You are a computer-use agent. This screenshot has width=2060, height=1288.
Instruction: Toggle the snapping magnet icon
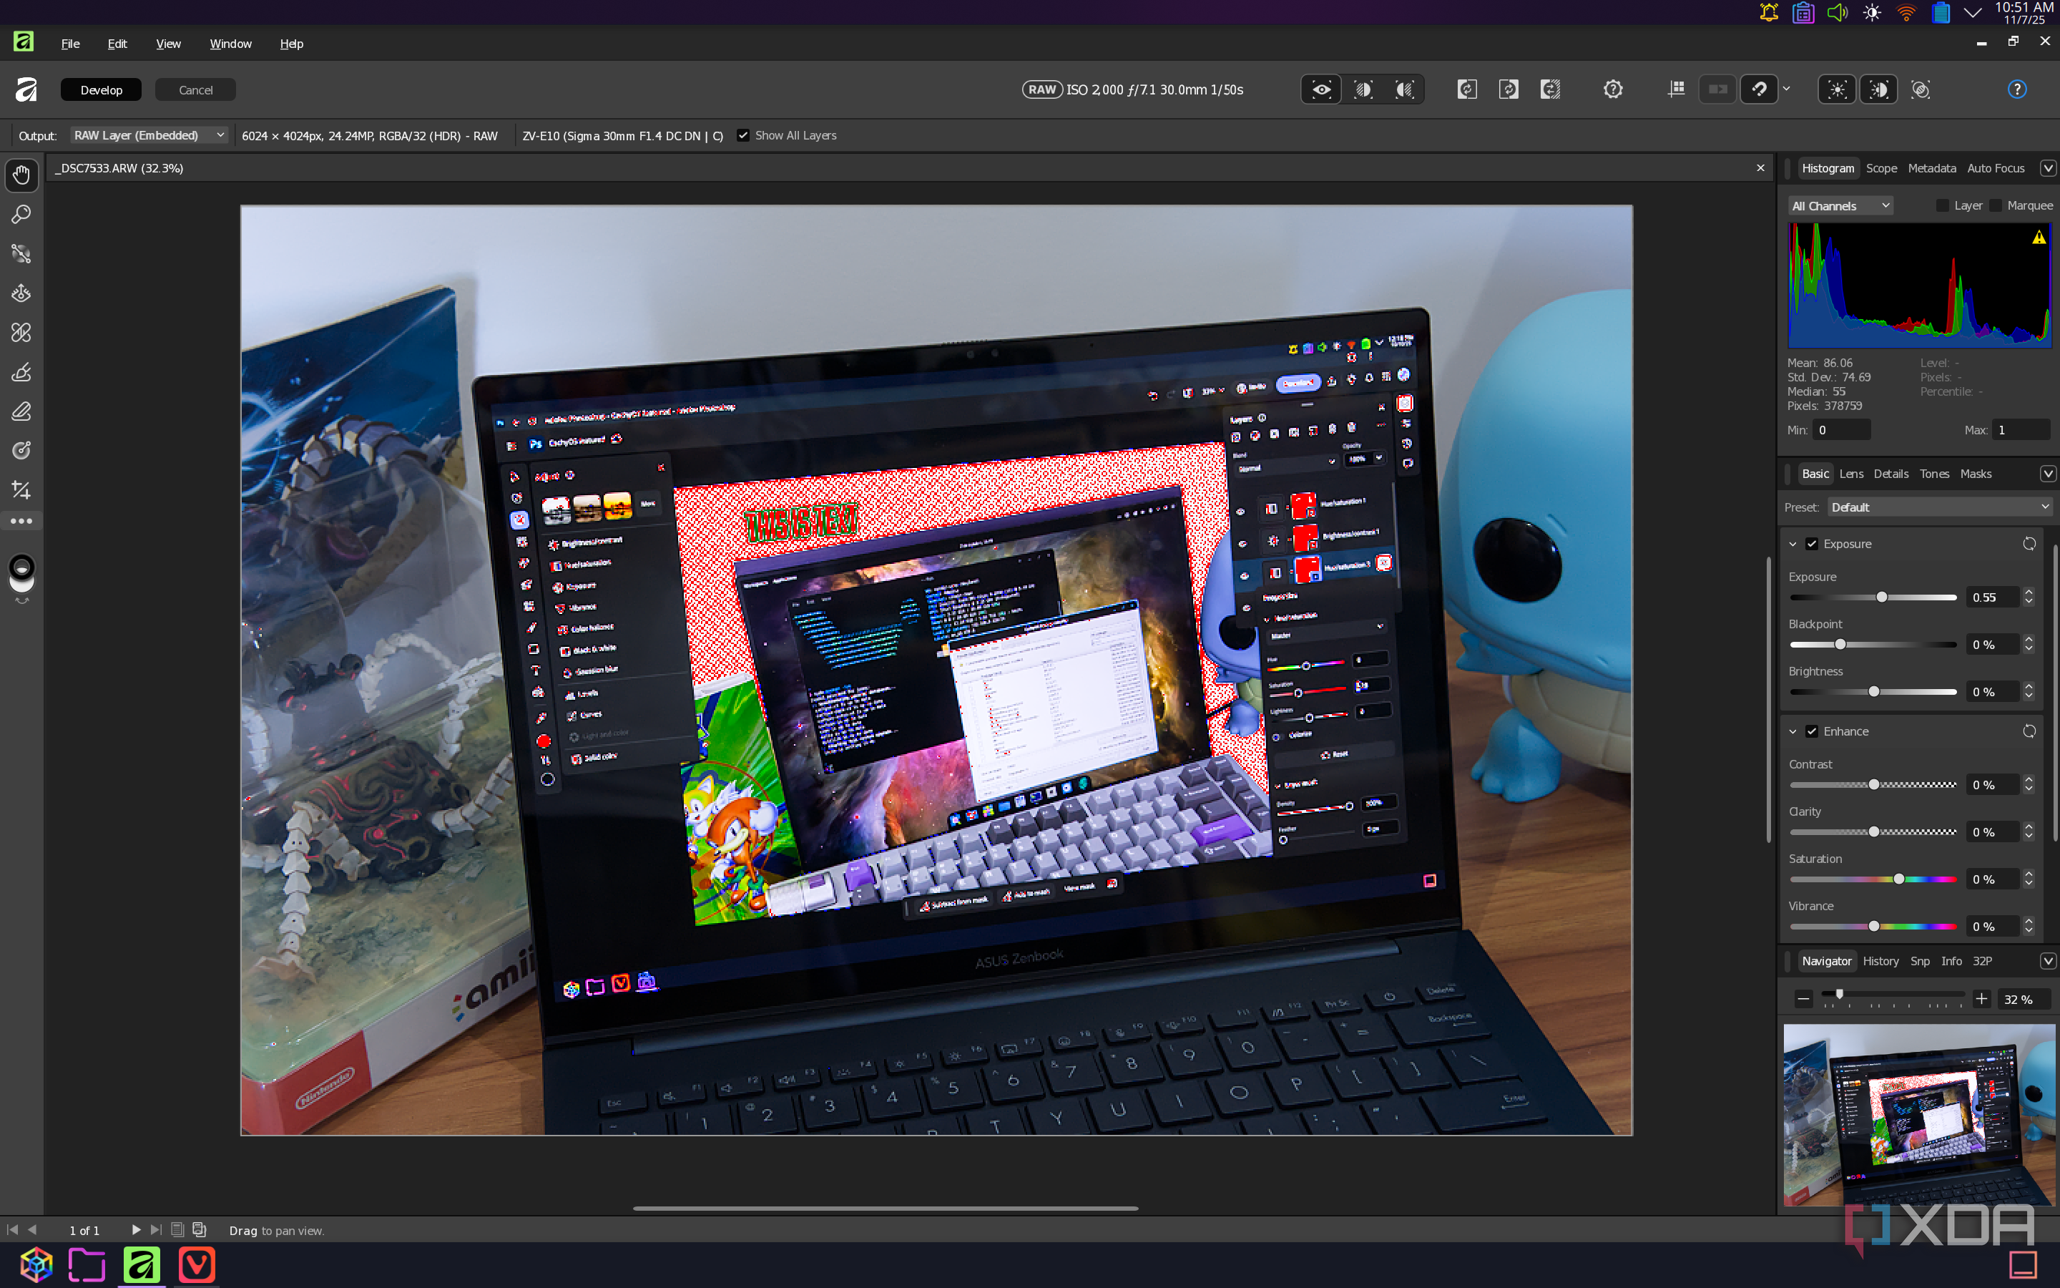point(1760,89)
